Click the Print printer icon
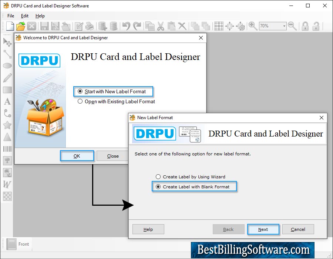 [90, 26]
